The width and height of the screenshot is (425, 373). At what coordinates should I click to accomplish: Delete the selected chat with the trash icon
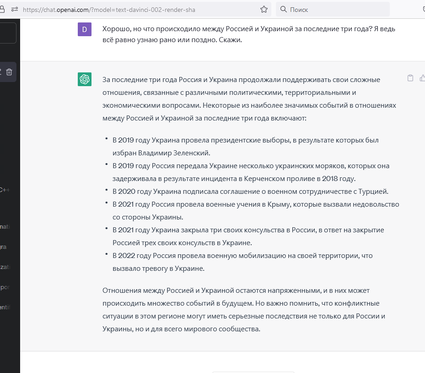pyautogui.click(x=9, y=71)
